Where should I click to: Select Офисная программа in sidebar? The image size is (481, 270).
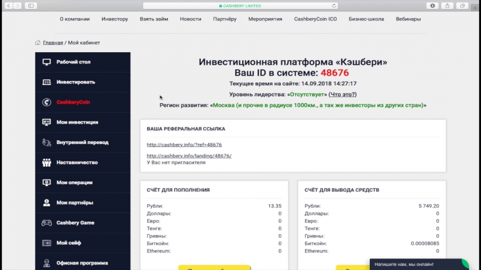[x=82, y=263]
